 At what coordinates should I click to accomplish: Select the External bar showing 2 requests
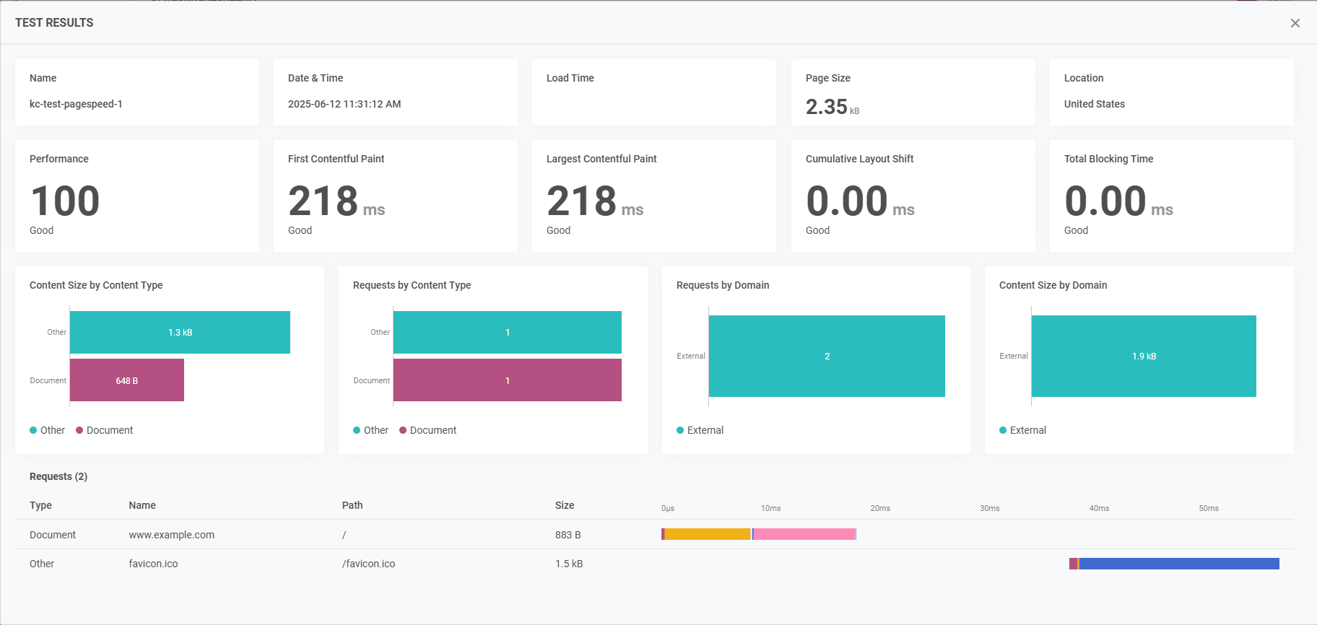tap(827, 356)
